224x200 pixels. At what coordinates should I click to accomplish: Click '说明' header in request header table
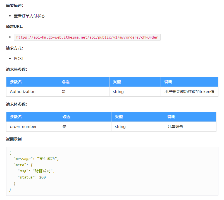point(189,82)
